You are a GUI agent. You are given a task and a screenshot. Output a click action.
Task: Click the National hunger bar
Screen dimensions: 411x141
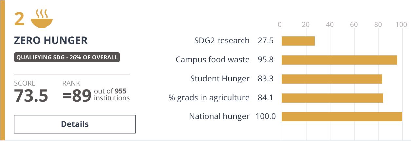point(342,117)
